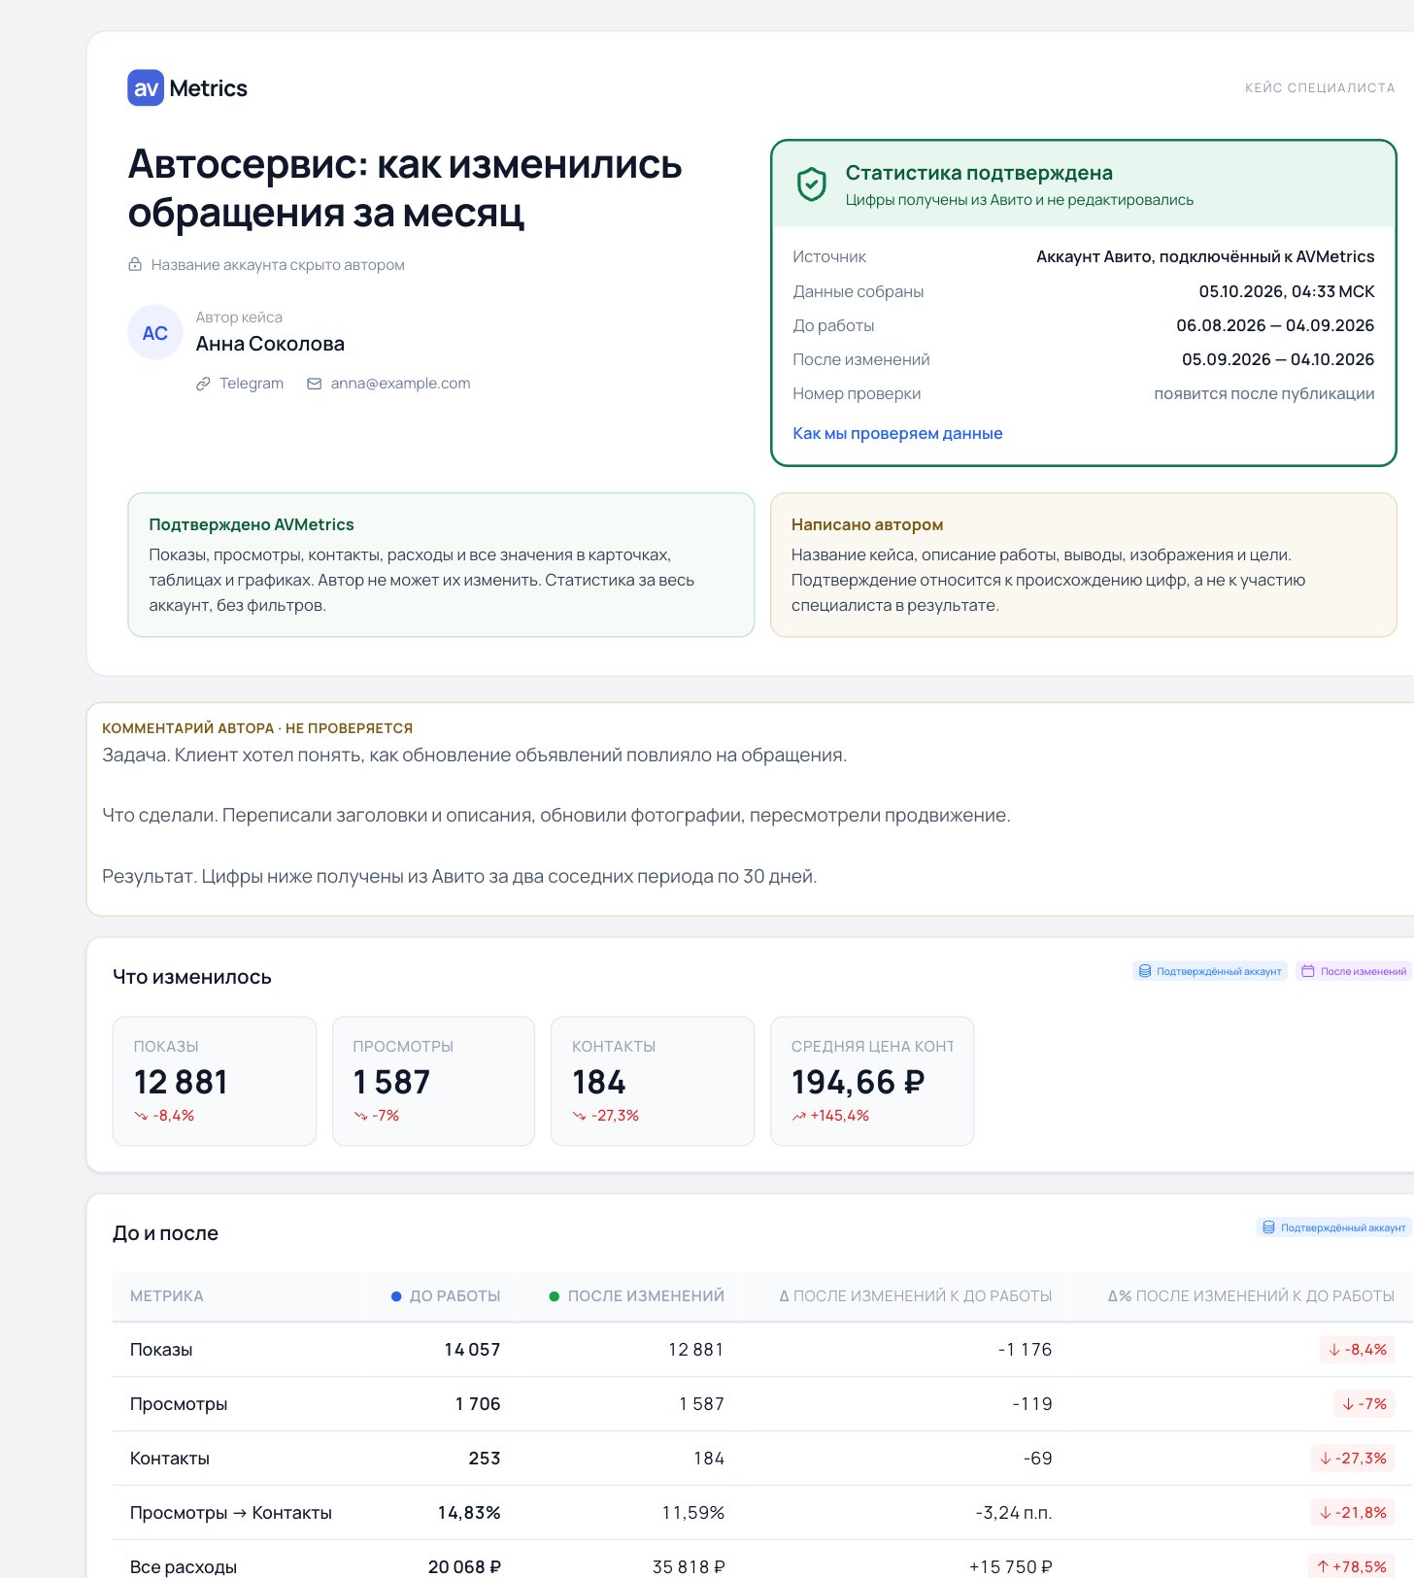Click down-trend arrow icon on Контакты card
This screenshot has height=1578, width=1414.
(x=579, y=1116)
